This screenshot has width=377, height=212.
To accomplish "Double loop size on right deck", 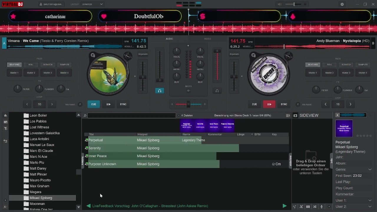I will (350, 104).
